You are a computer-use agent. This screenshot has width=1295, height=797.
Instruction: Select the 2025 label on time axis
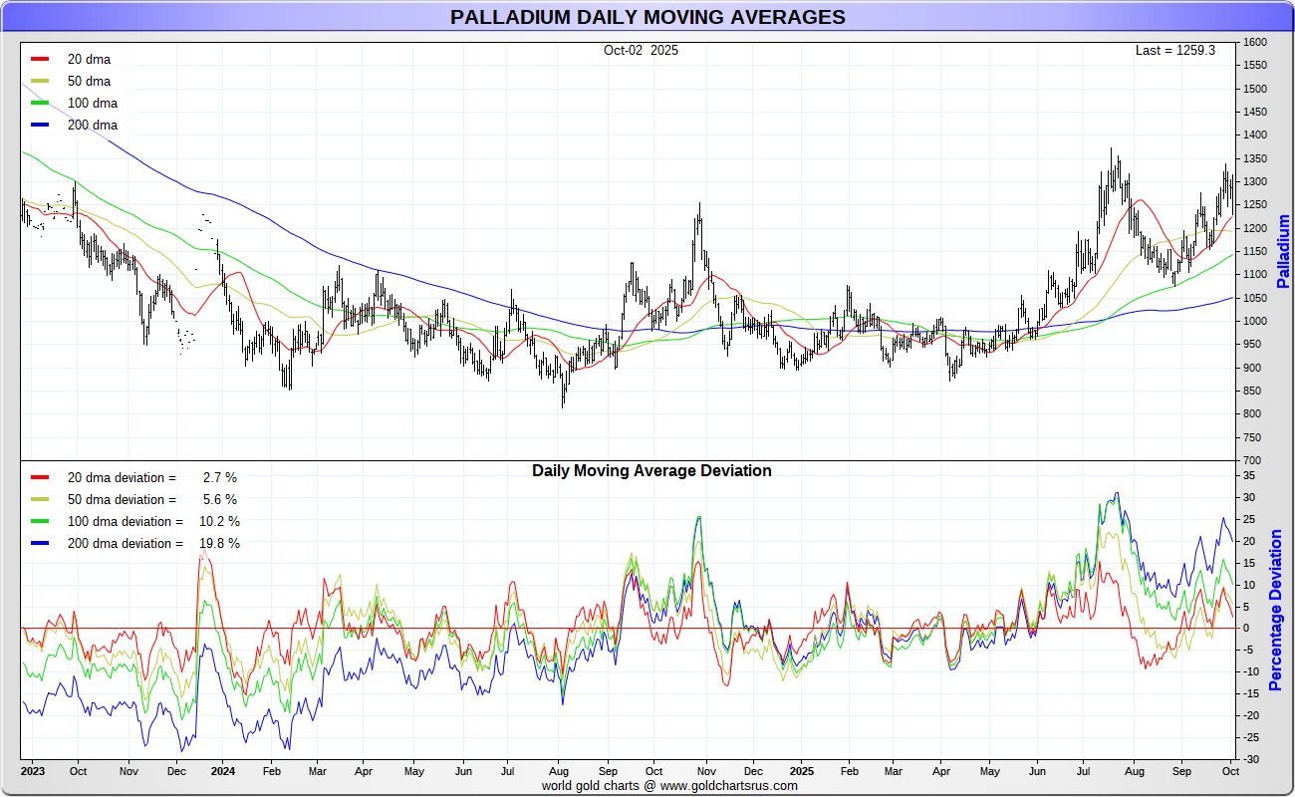pyautogui.click(x=802, y=771)
